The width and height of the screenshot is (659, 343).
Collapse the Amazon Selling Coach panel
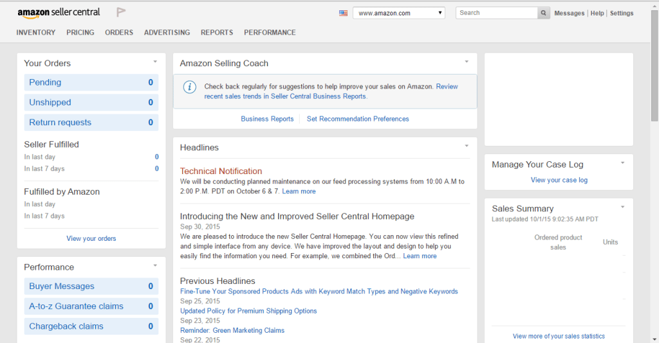point(467,62)
